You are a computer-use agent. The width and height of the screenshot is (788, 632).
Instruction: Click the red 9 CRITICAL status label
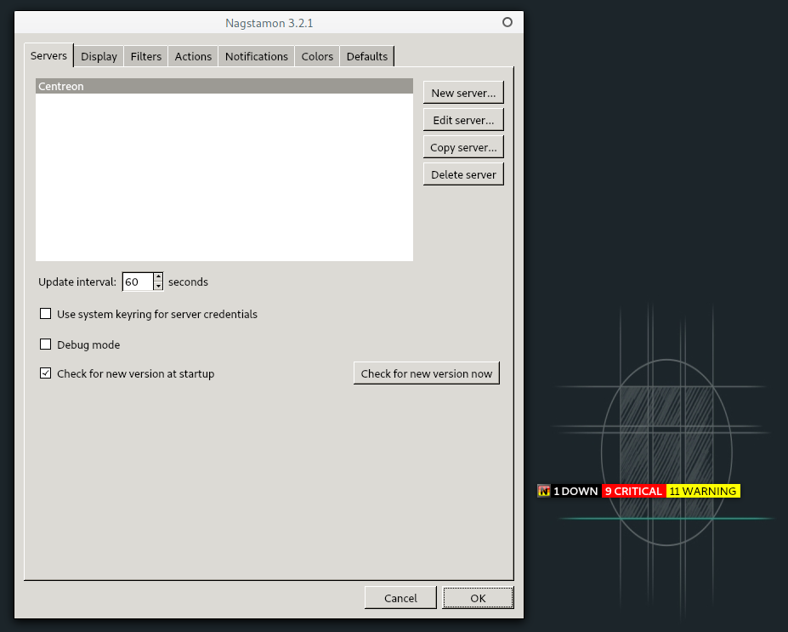[633, 491]
